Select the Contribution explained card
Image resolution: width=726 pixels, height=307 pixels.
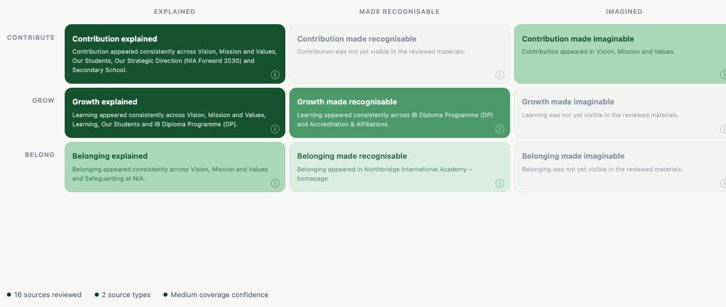[x=175, y=54]
